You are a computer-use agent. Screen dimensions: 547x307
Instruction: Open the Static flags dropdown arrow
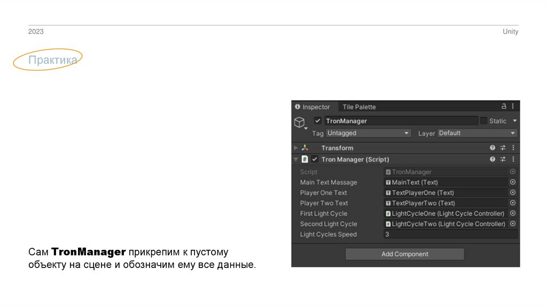click(x=514, y=121)
